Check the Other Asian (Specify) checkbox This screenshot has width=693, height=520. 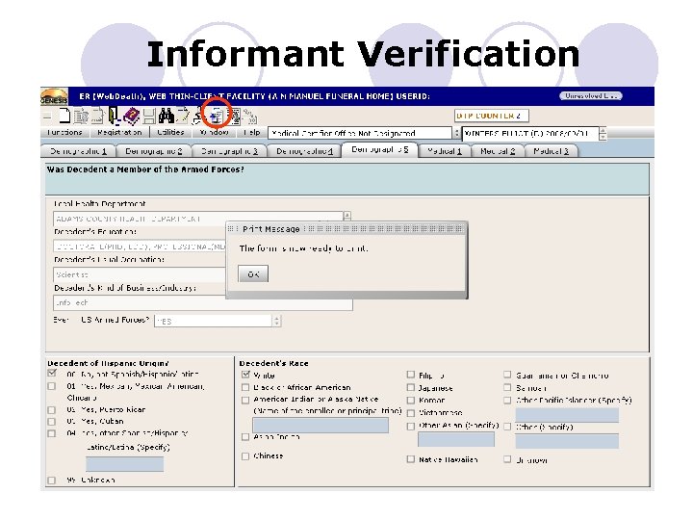pos(411,427)
